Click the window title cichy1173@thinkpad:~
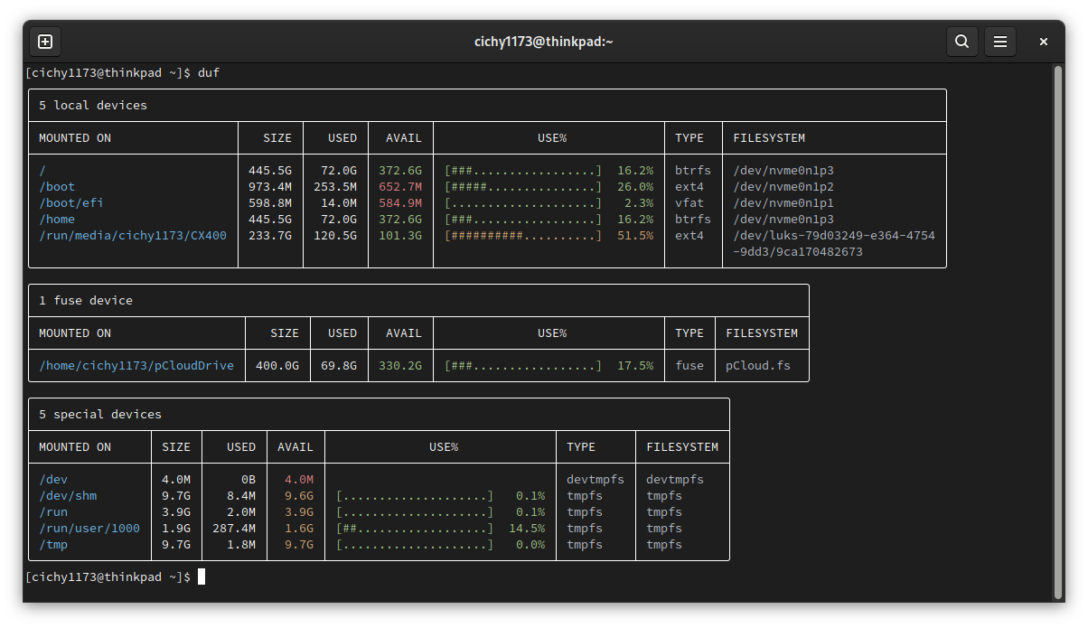The image size is (1088, 628). [544, 42]
